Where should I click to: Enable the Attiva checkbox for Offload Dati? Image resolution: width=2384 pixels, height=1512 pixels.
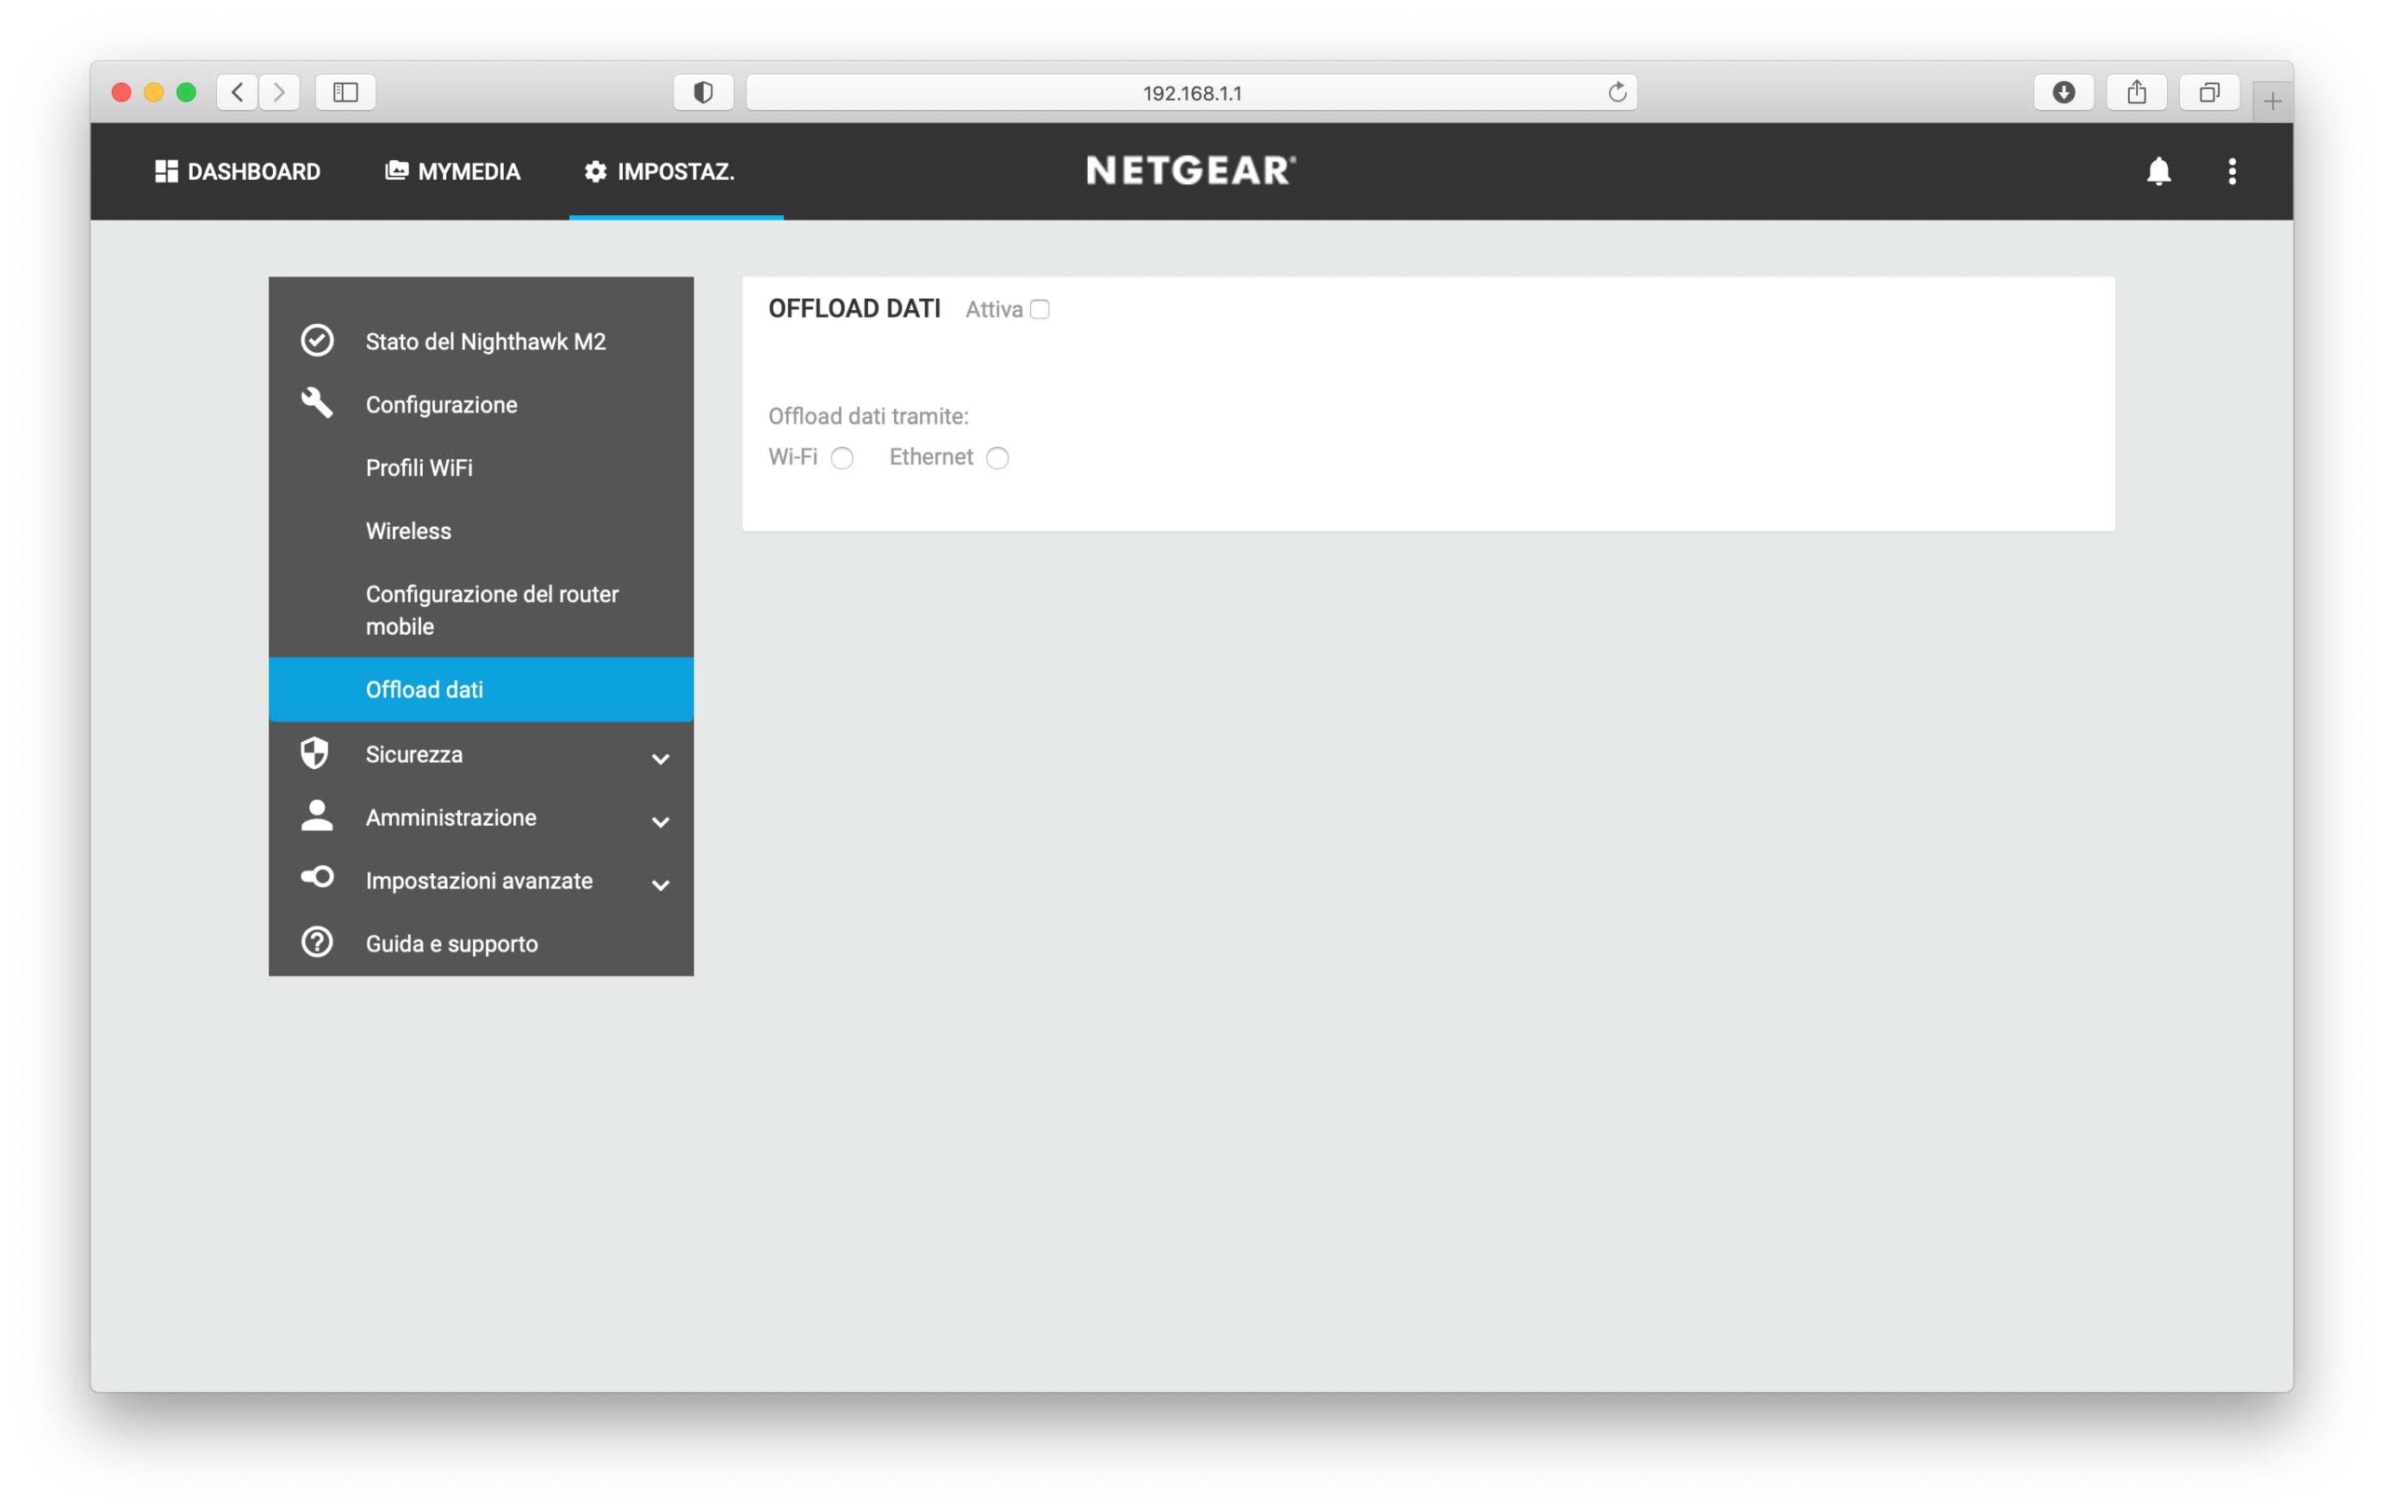[x=1039, y=310]
